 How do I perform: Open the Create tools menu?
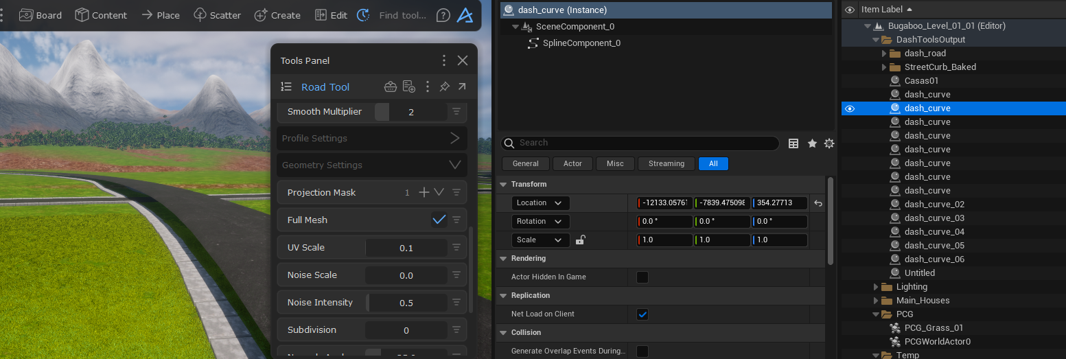click(277, 15)
